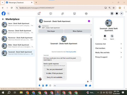Send quick reply "Yes, are you interested?"
Viewport: 127px width, 95px height.
click(55, 69)
